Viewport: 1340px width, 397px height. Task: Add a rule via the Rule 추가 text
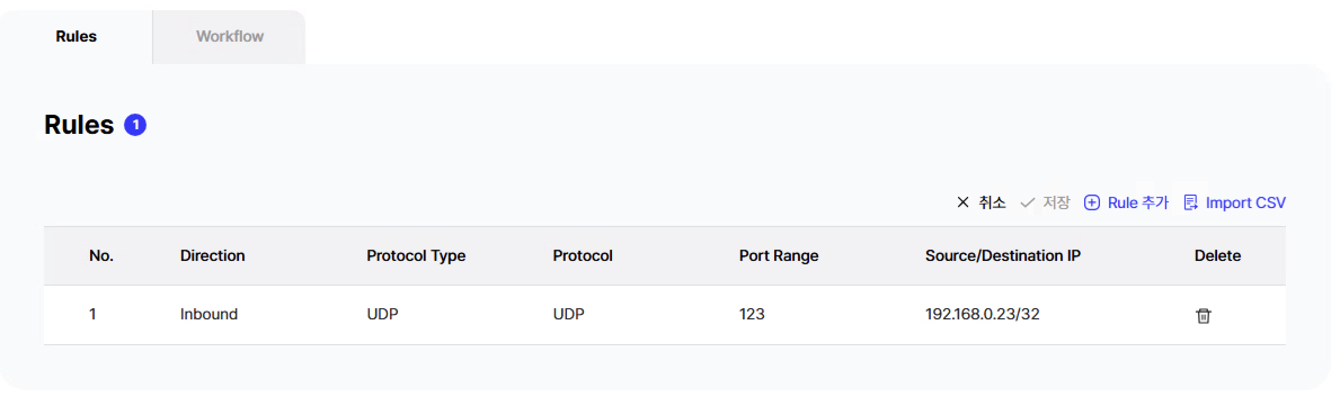pos(1138,203)
